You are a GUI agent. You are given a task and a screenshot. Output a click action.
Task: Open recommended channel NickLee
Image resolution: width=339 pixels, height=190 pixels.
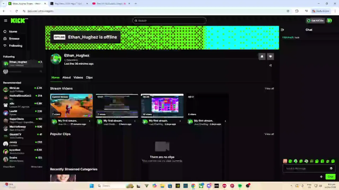(x=23, y=89)
